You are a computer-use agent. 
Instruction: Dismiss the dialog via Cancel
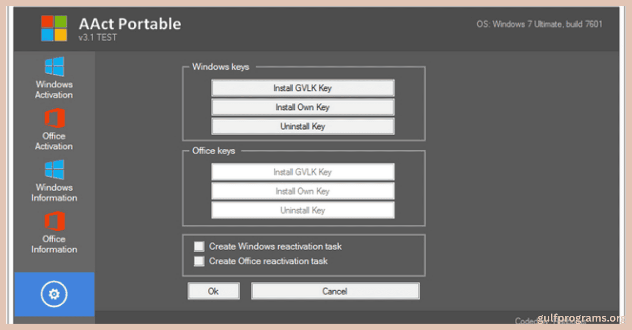pyautogui.click(x=335, y=291)
